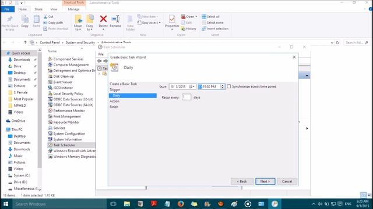Select the Action step in the wizard
The height and width of the screenshot is (209, 373).
pos(114,101)
